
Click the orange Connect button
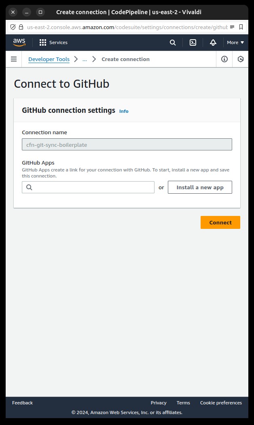(220, 222)
